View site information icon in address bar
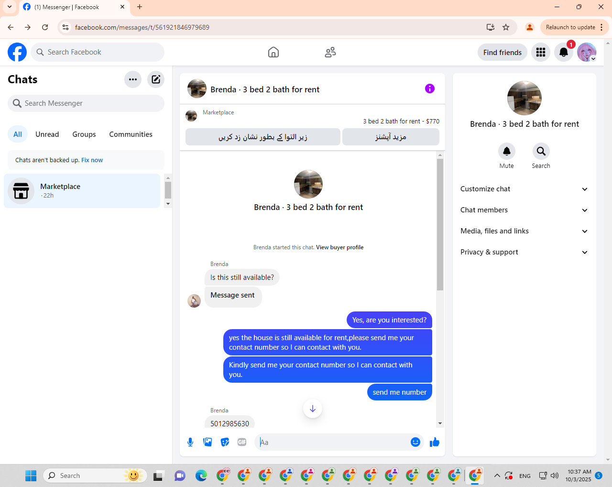 pos(66,27)
